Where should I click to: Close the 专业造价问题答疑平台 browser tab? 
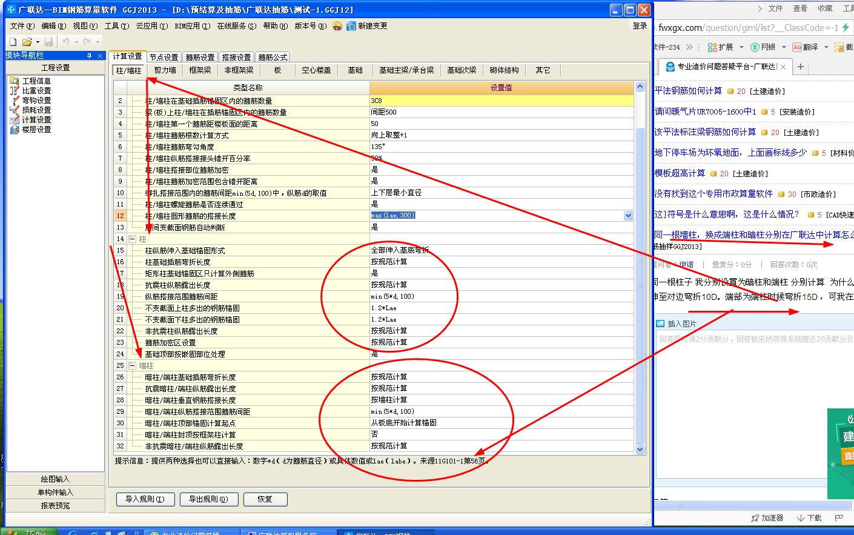click(783, 67)
